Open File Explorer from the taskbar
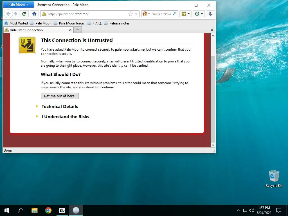Screen dimensions: 288x216 pyautogui.click(x=34, y=210)
